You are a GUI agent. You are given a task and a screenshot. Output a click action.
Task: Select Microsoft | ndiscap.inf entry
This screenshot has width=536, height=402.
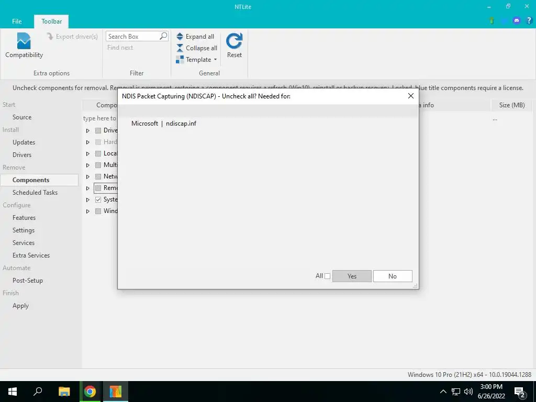[x=164, y=124]
